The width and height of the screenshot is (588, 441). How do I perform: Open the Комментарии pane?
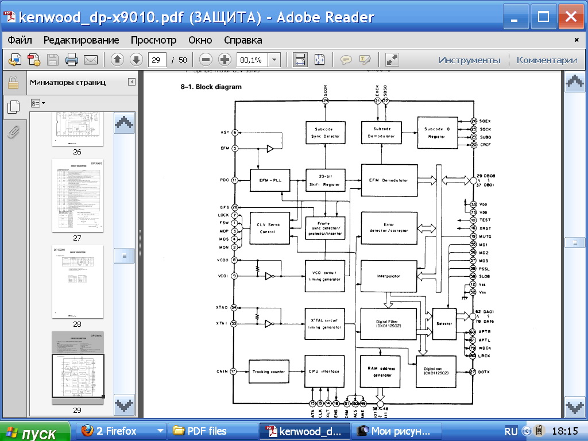(546, 60)
